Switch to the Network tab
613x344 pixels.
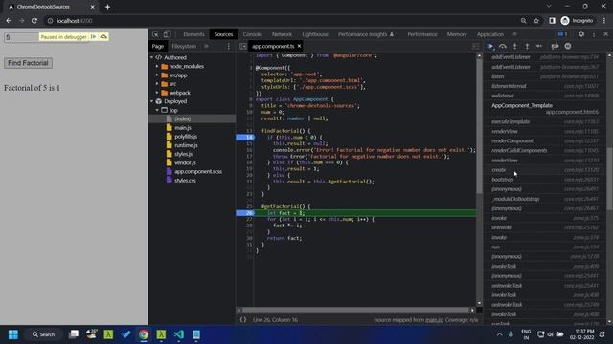coord(282,34)
